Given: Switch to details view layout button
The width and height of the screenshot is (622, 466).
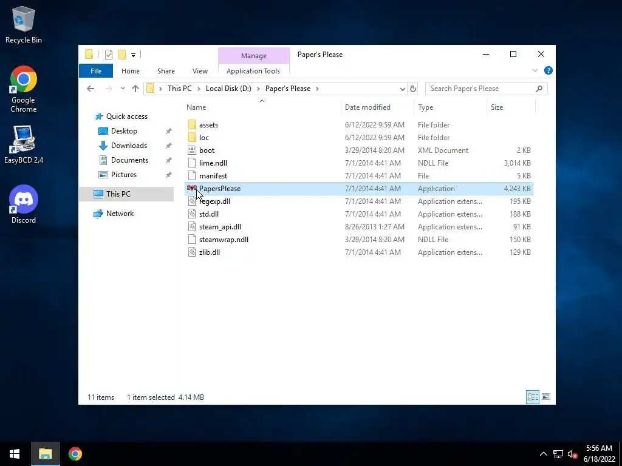Looking at the screenshot, I should (533, 397).
